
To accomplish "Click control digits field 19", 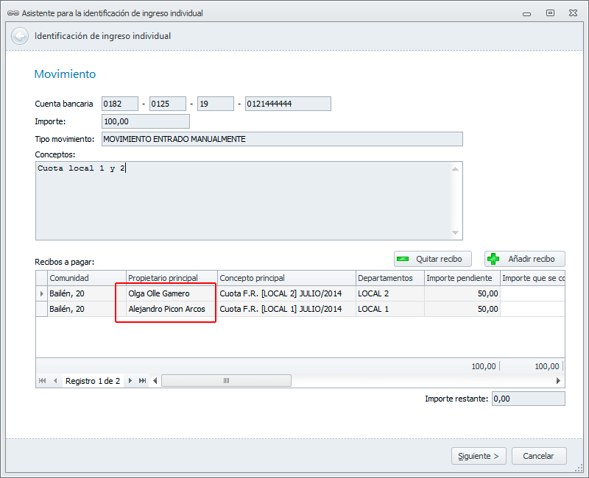I will pos(216,104).
